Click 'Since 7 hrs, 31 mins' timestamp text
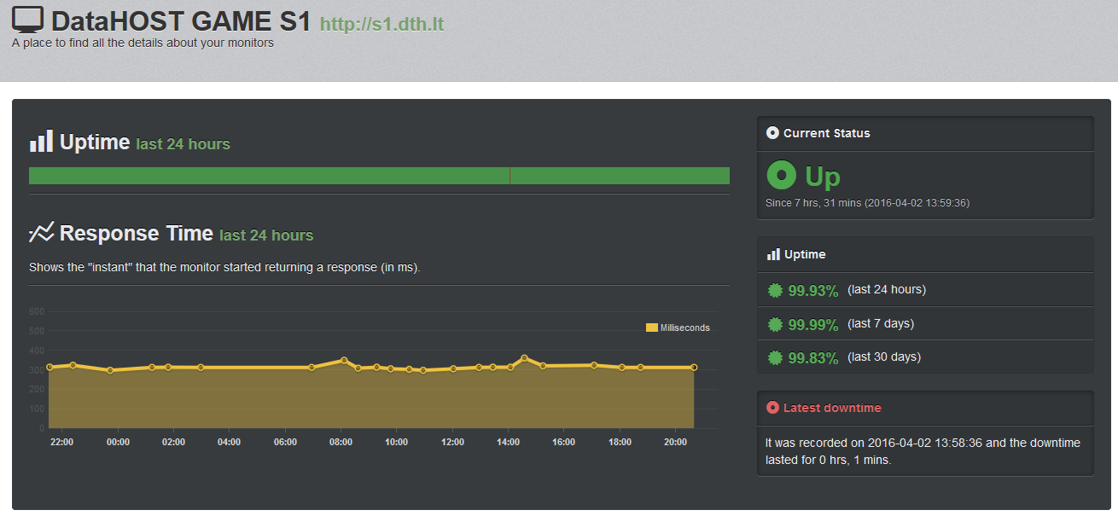 click(868, 203)
